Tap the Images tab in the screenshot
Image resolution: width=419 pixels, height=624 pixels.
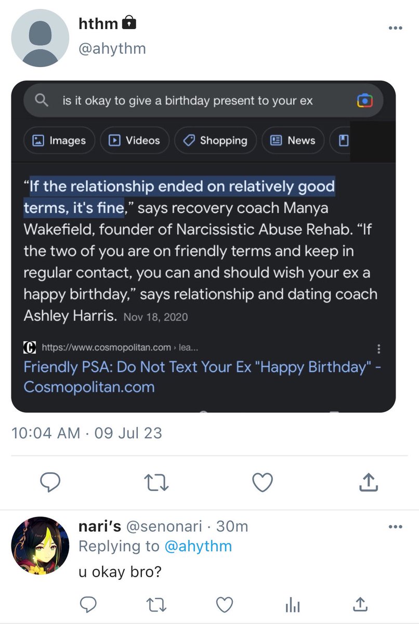(59, 140)
